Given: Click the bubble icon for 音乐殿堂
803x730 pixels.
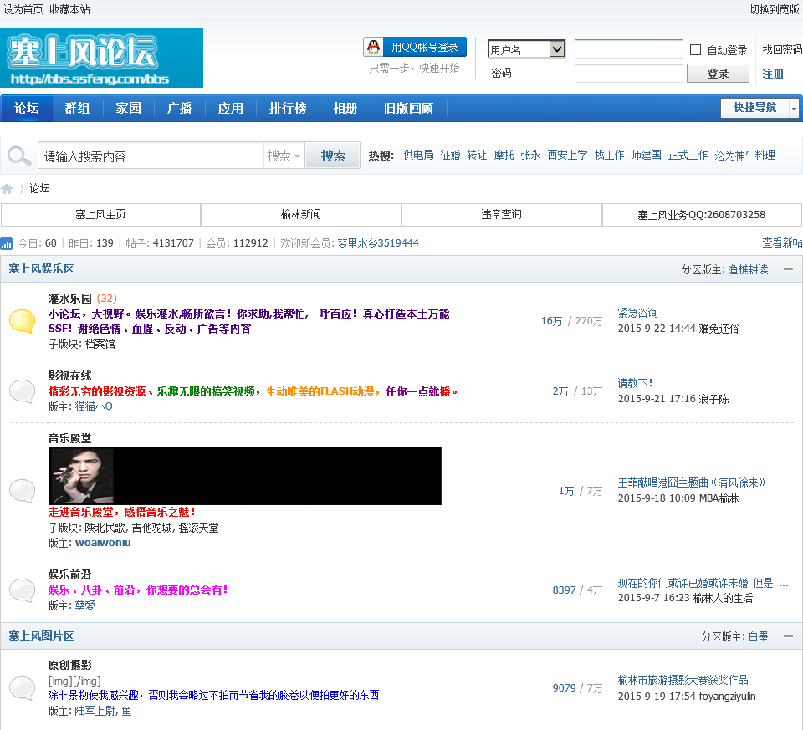Looking at the screenshot, I should [x=23, y=490].
